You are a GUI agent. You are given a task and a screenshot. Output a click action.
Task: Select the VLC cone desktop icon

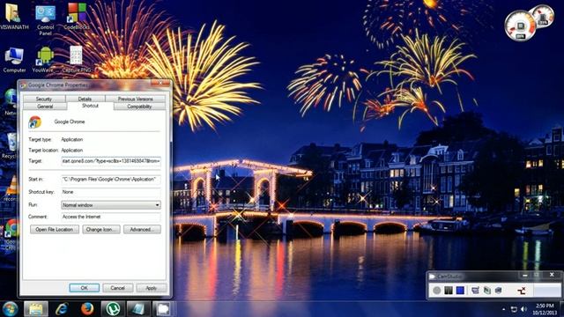click(11, 188)
